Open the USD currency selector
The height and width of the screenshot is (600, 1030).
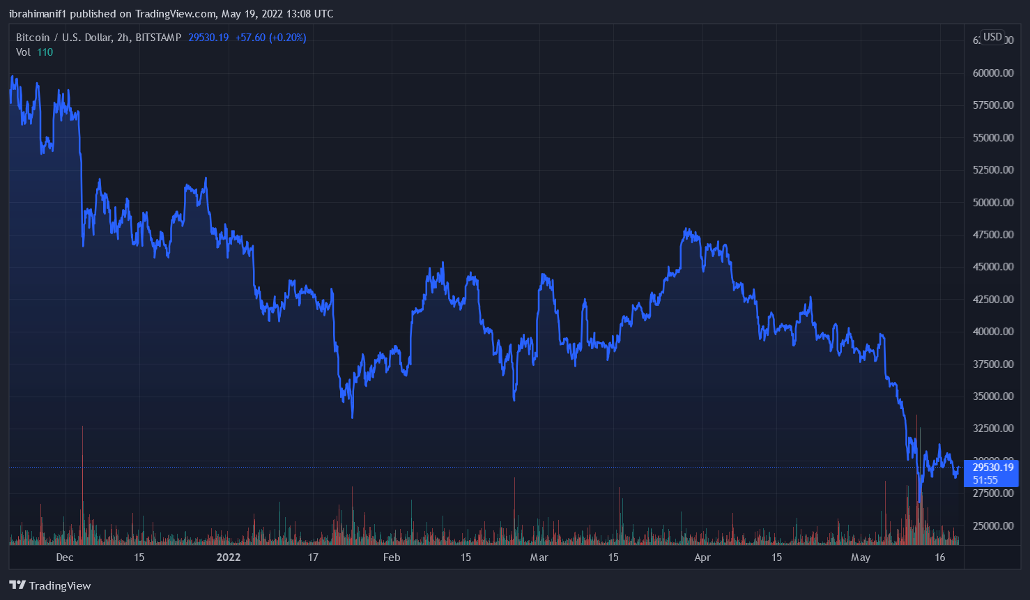coord(992,37)
